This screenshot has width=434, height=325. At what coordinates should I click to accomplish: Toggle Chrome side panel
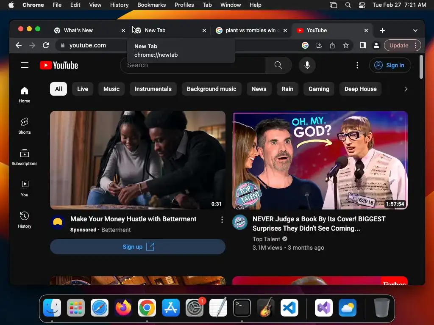pos(363,45)
